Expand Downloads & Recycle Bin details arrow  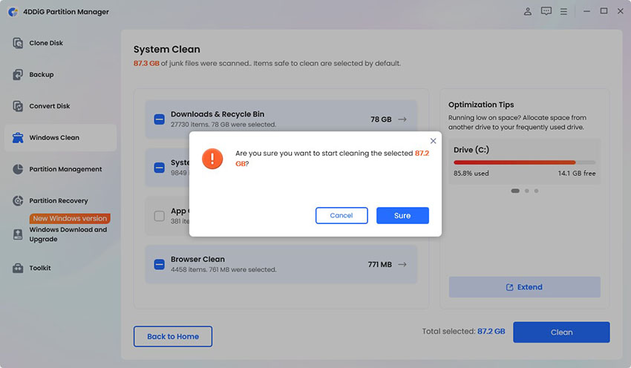402,119
